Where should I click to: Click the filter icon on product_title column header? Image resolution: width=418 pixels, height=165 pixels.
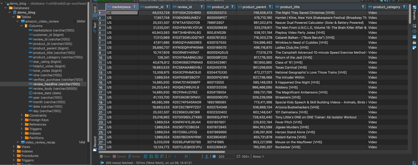click(363, 7)
